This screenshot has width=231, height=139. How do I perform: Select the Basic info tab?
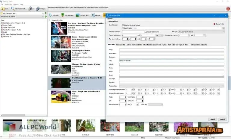pos(111,45)
